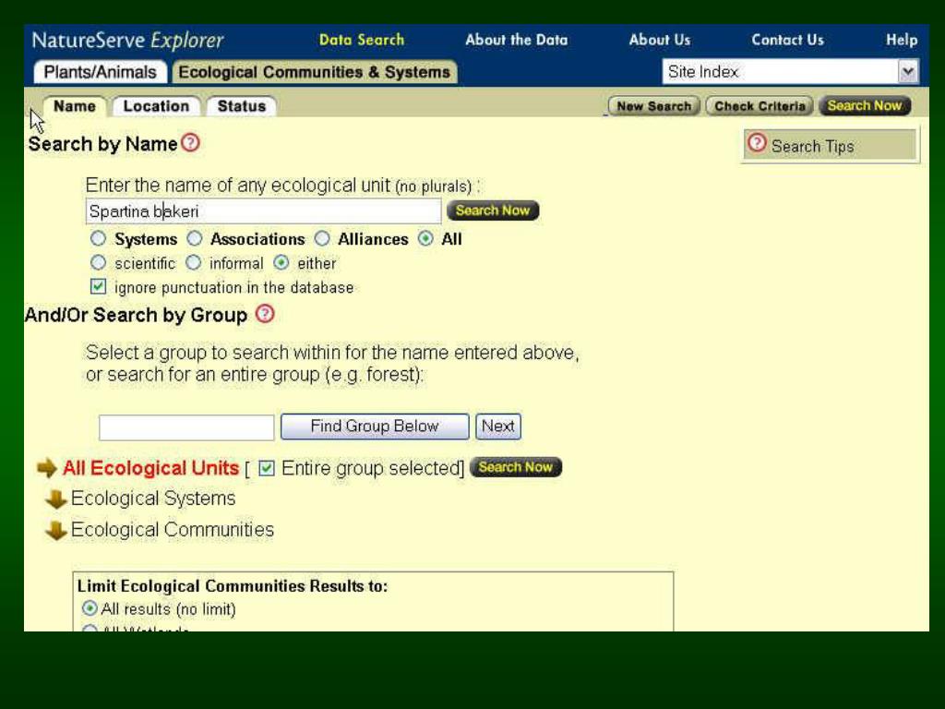
Task: Choose the informal name radio button
Action: click(193, 263)
